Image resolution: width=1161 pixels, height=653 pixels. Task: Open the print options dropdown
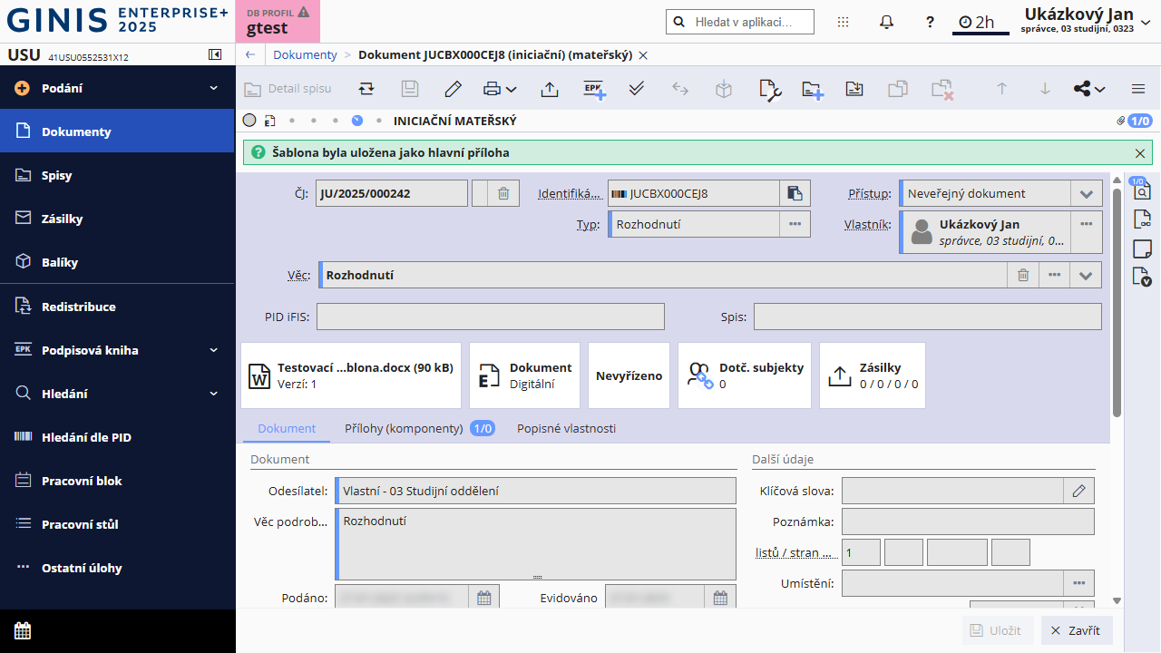coord(500,89)
